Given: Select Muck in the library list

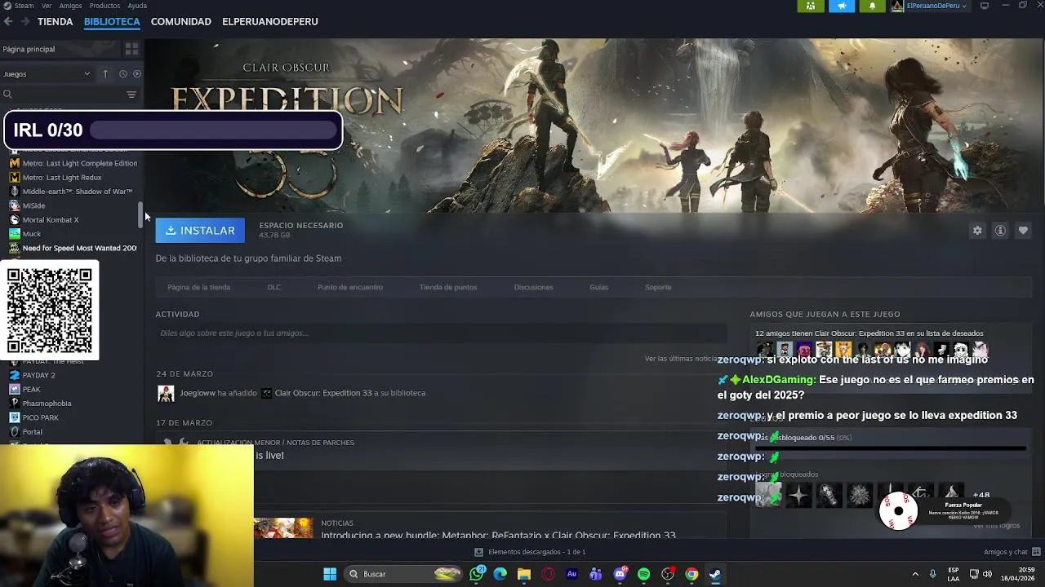Looking at the screenshot, I should click(x=26, y=234).
